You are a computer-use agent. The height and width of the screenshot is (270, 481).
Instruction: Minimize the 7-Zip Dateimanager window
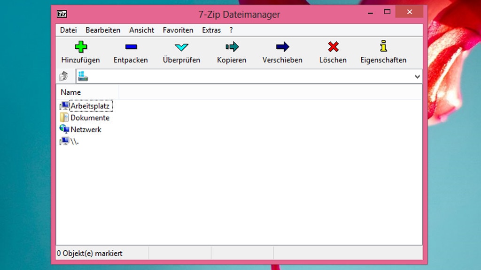coord(371,13)
